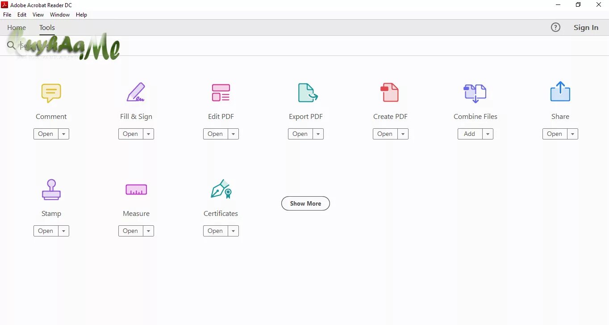Viewport: 609px width, 325px height.
Task: Switch to the Home tab
Action: 17,28
